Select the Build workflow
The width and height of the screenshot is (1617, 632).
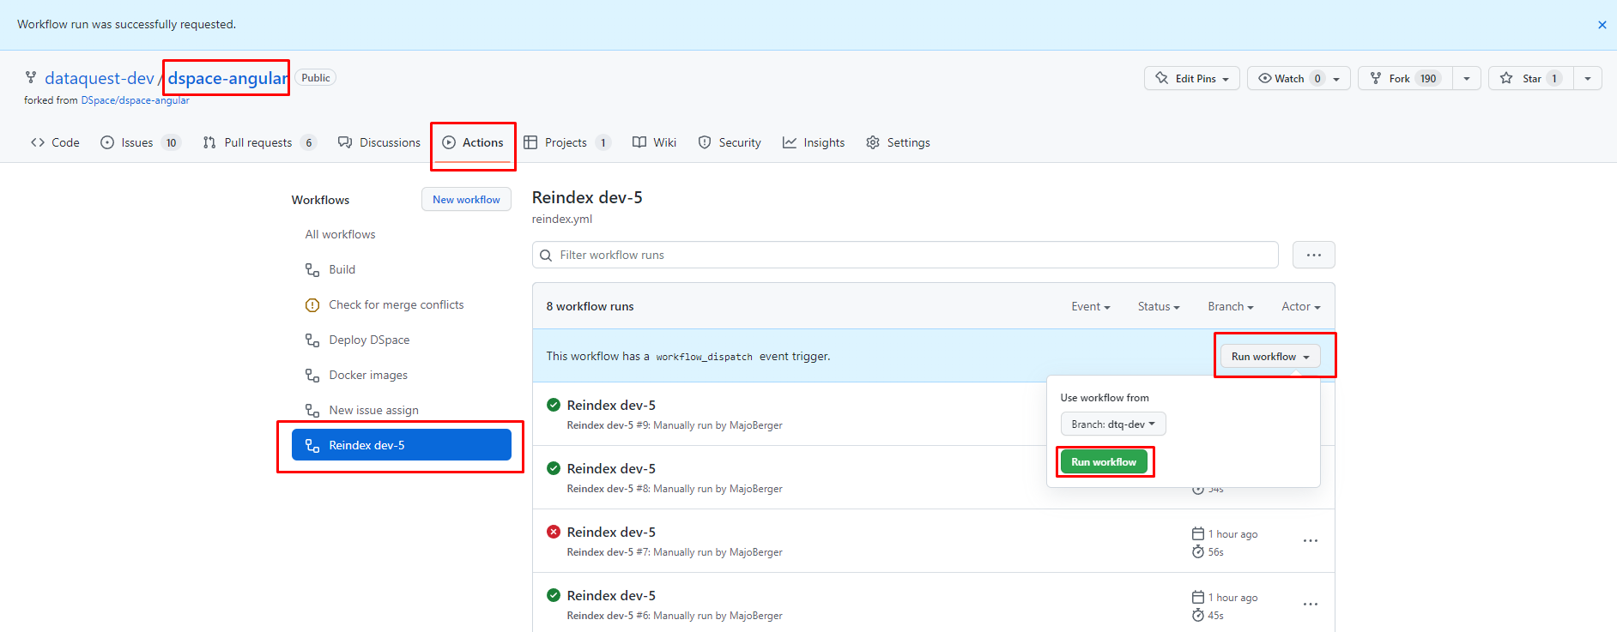[x=401, y=269]
